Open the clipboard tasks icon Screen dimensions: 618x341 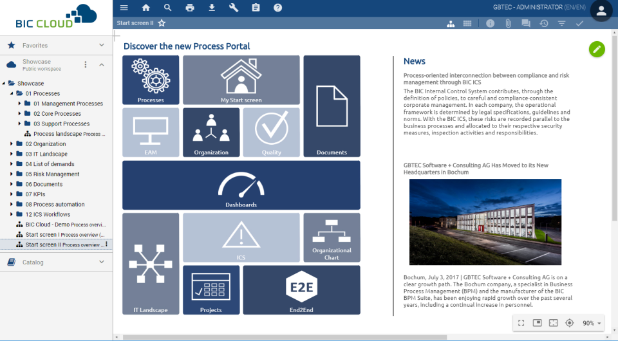pyautogui.click(x=256, y=8)
